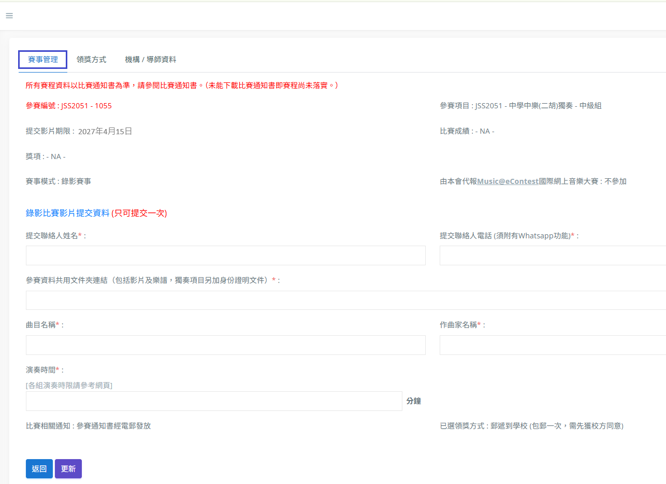Viewport: 666px width, 484px height.
Task: Open the 機構 / 導師資料 tab
Action: tap(151, 60)
